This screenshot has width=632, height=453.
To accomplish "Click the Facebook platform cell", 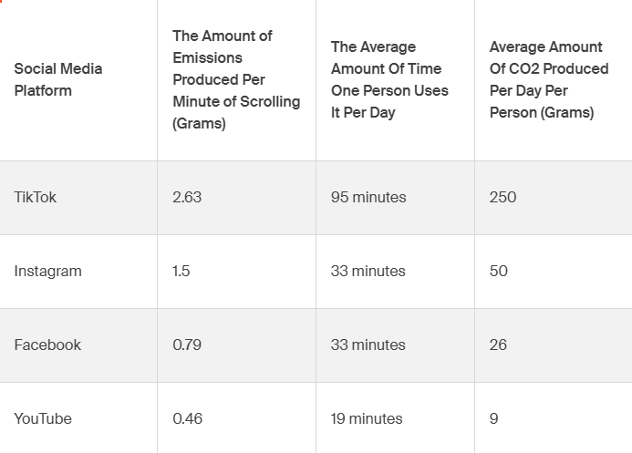I will 47,345.
